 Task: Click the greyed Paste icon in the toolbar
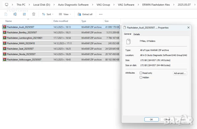(6, 14)
